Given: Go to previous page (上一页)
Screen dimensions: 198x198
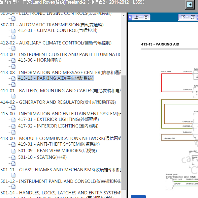Looking at the screenshot, I should click(139, 17).
